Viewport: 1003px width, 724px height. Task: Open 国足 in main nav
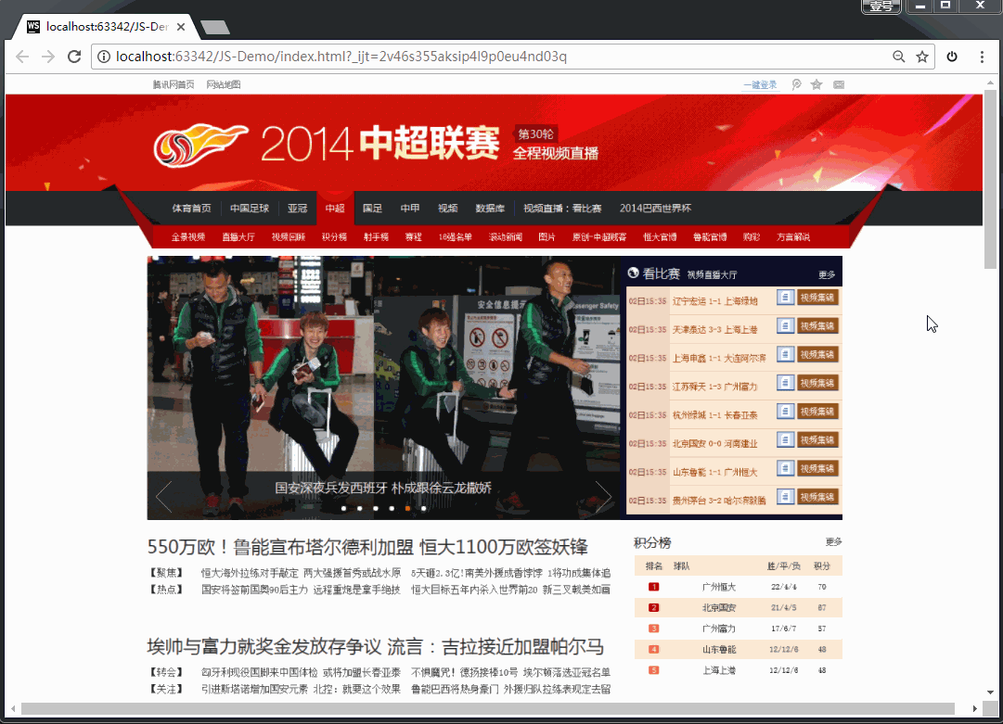click(x=372, y=209)
